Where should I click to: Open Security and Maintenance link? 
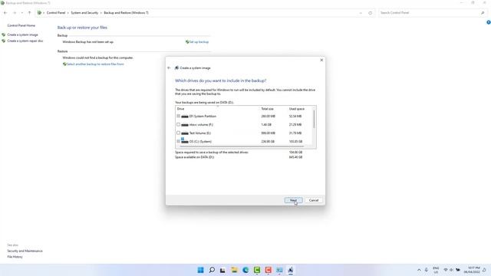[x=25, y=251]
